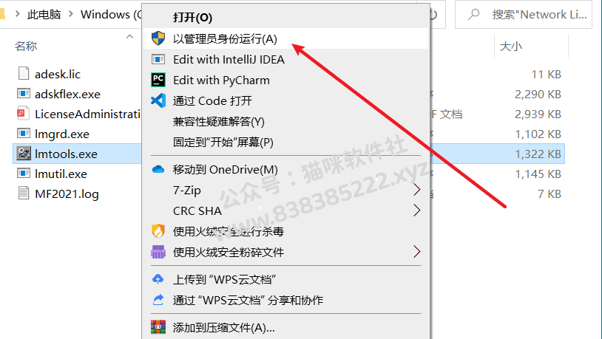The height and width of the screenshot is (339, 602).
Task: Click the PyCharm icon in context menu
Action: (158, 80)
